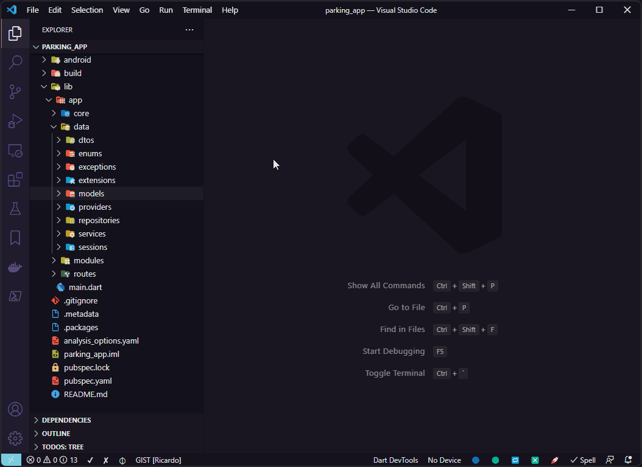Open the Selection menu

pos(87,10)
